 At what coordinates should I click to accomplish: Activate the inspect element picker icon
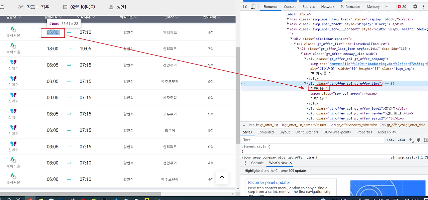pos(245,6)
